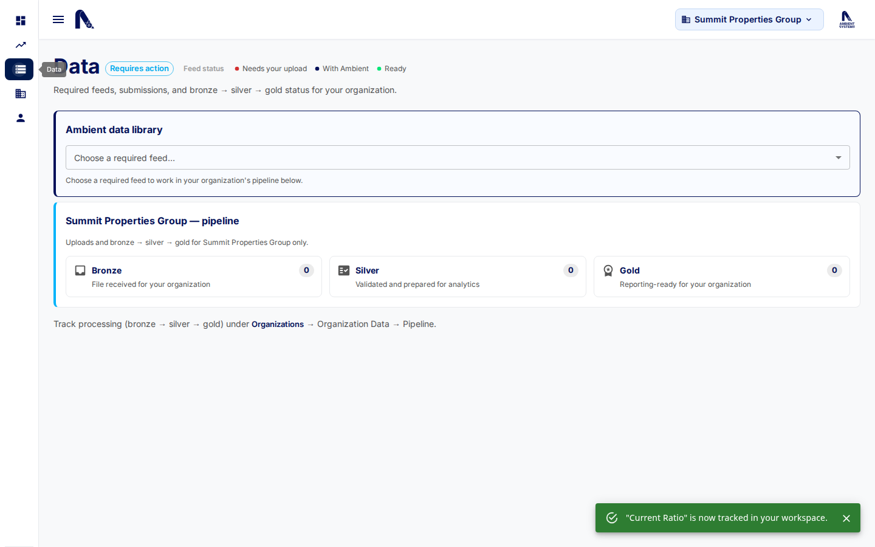Click the Feed status label
Screen dimensions: 875x547
click(x=204, y=69)
